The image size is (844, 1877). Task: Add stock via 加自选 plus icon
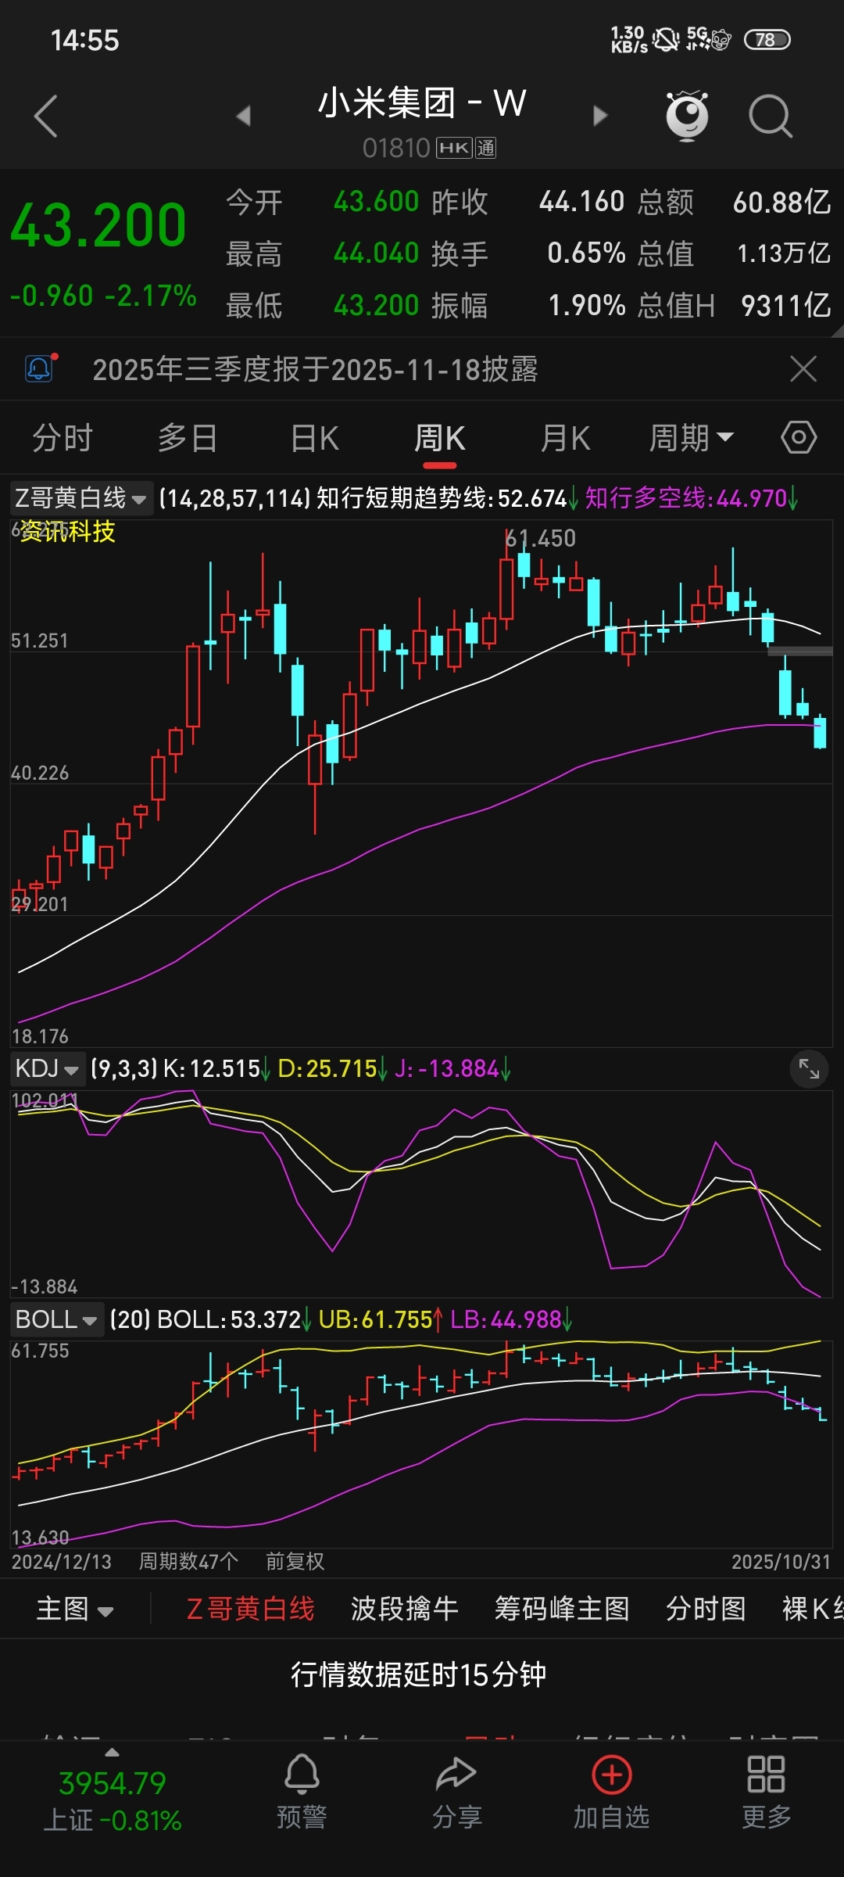tap(612, 1791)
